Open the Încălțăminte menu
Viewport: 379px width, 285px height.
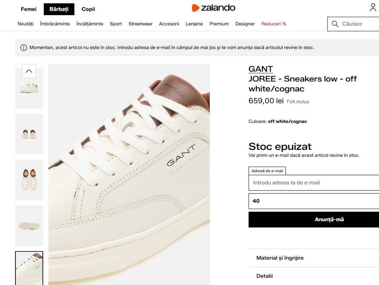[x=90, y=24]
